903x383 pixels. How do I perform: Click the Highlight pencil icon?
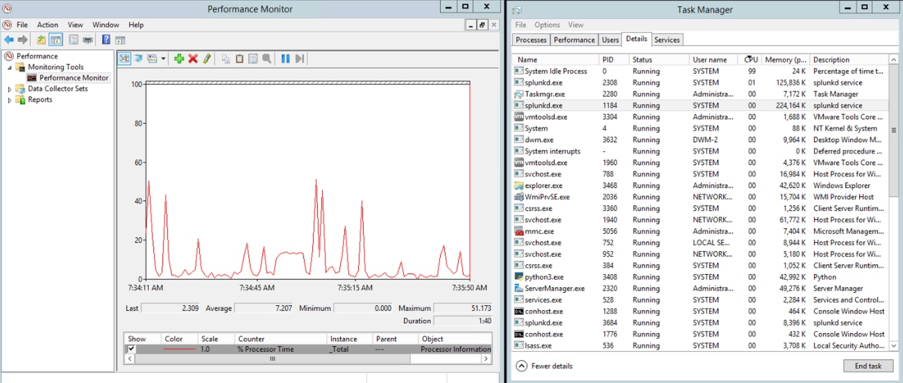click(x=207, y=59)
